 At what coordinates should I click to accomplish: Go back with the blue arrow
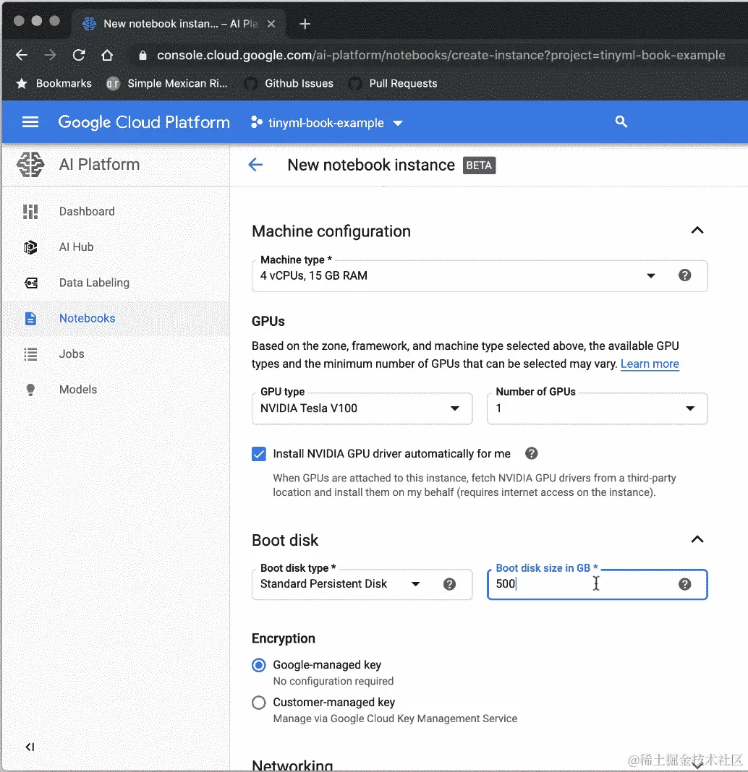[255, 164]
